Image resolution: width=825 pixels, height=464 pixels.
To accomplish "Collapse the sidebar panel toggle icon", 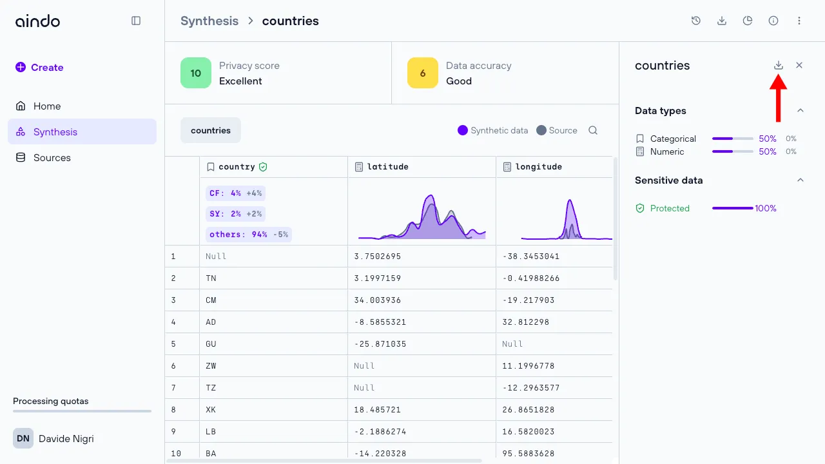I will 136,21.
